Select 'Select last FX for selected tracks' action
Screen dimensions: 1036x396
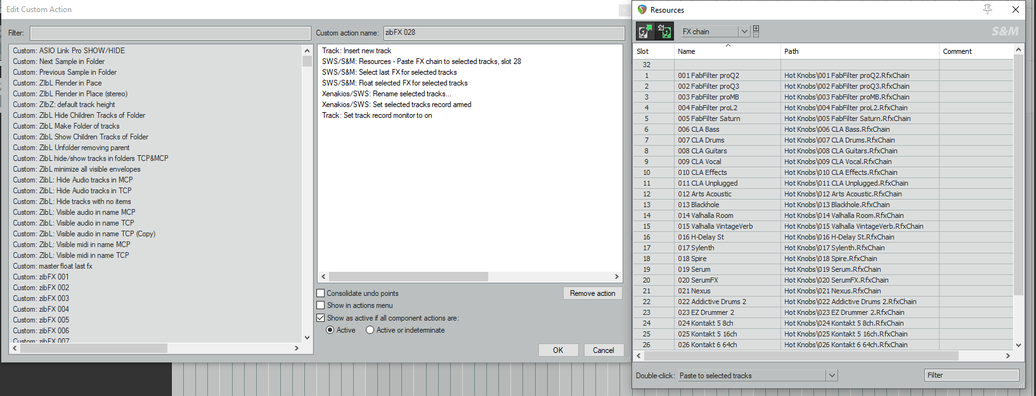tap(389, 72)
